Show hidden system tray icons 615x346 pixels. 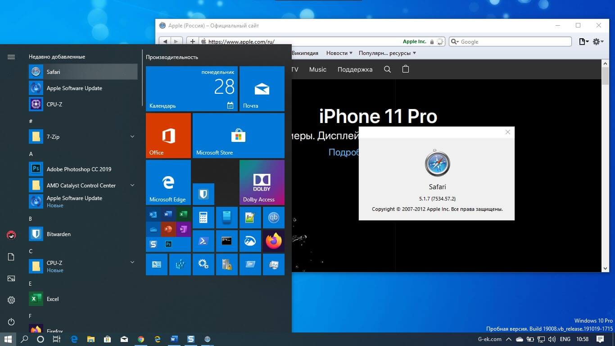[x=509, y=339]
